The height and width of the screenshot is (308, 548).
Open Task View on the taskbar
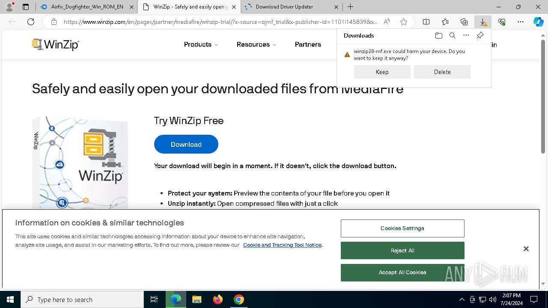[x=154, y=299]
